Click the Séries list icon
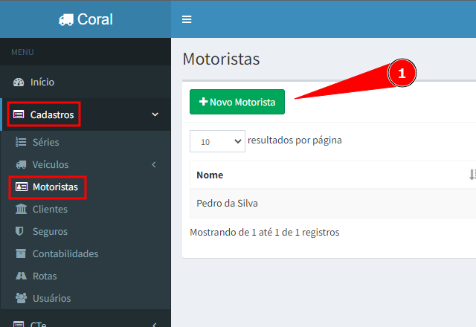The width and height of the screenshot is (476, 327). point(21,142)
